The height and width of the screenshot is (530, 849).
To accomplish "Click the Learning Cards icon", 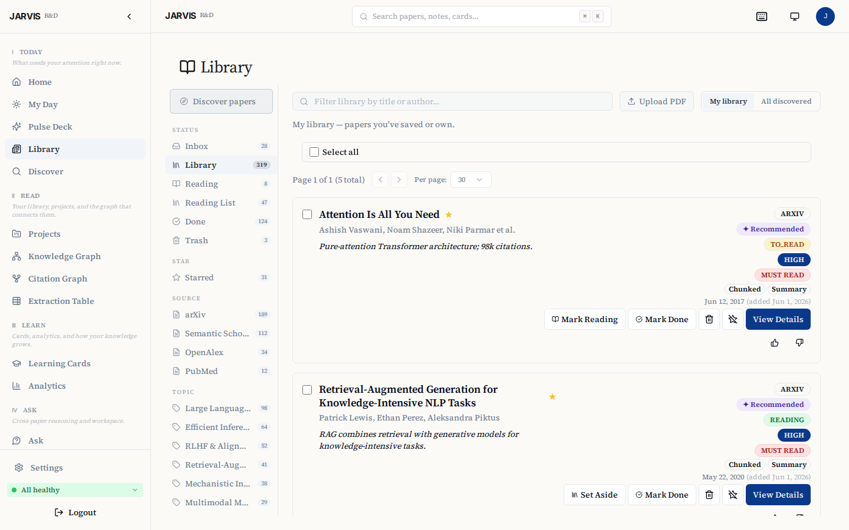I will pyautogui.click(x=17, y=363).
